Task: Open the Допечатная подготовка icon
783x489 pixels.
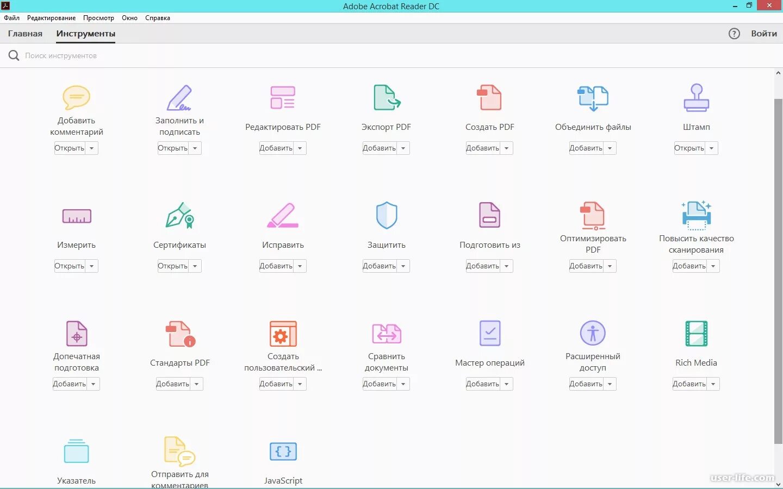Action: pyautogui.click(x=77, y=334)
